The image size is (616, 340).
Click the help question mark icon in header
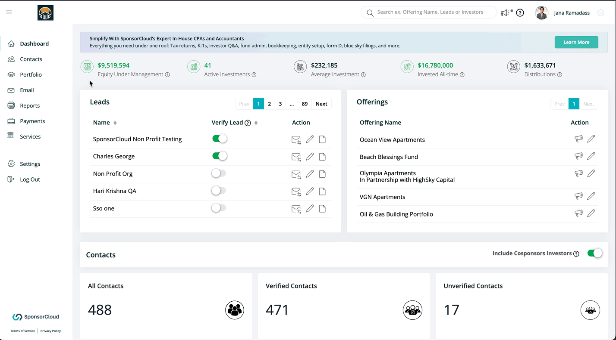(x=520, y=13)
